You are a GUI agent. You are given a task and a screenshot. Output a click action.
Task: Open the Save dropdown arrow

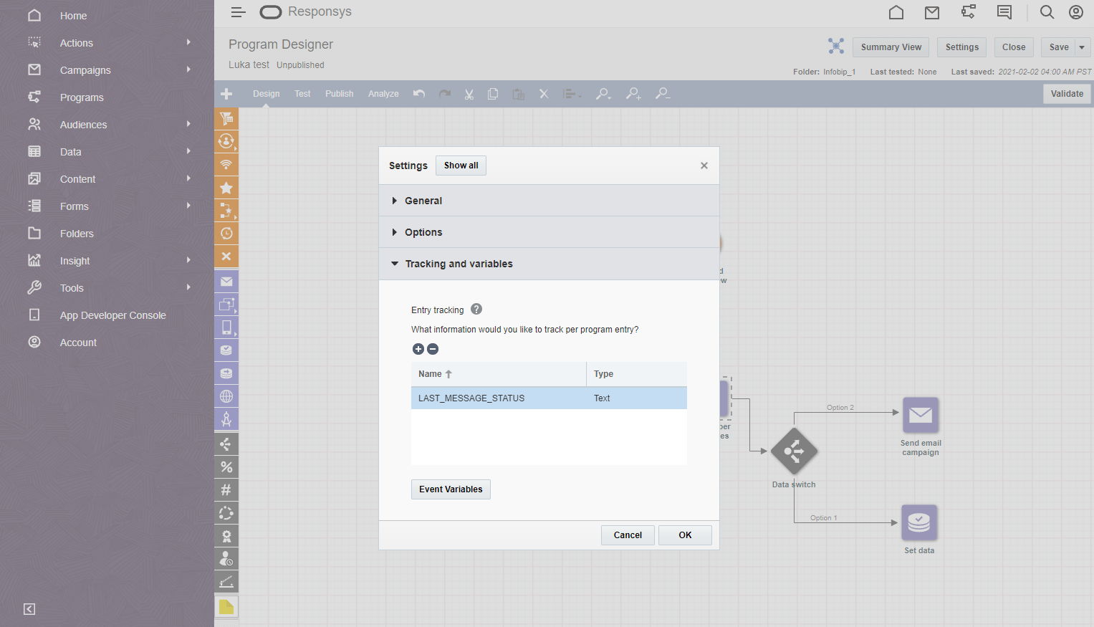click(1082, 47)
